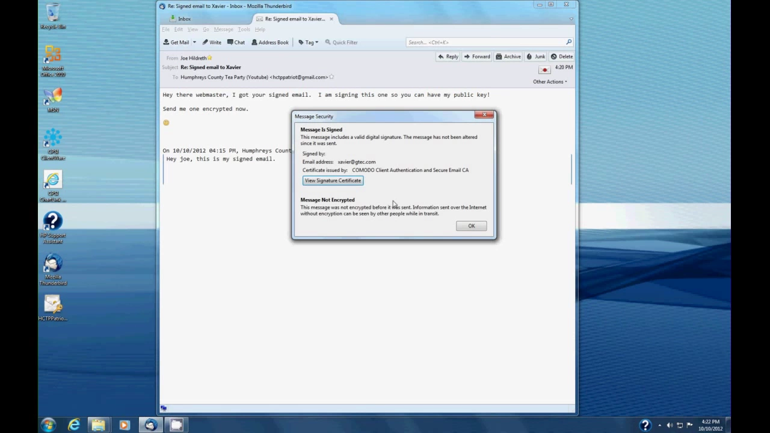770x433 pixels.
Task: Open the network tray icon
Action: pos(680,425)
